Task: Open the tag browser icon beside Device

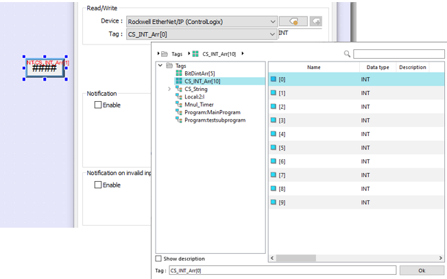Action: click(293, 21)
